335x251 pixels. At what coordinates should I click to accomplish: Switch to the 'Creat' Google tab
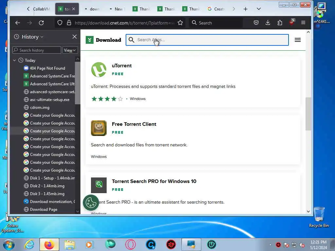coord(216,9)
